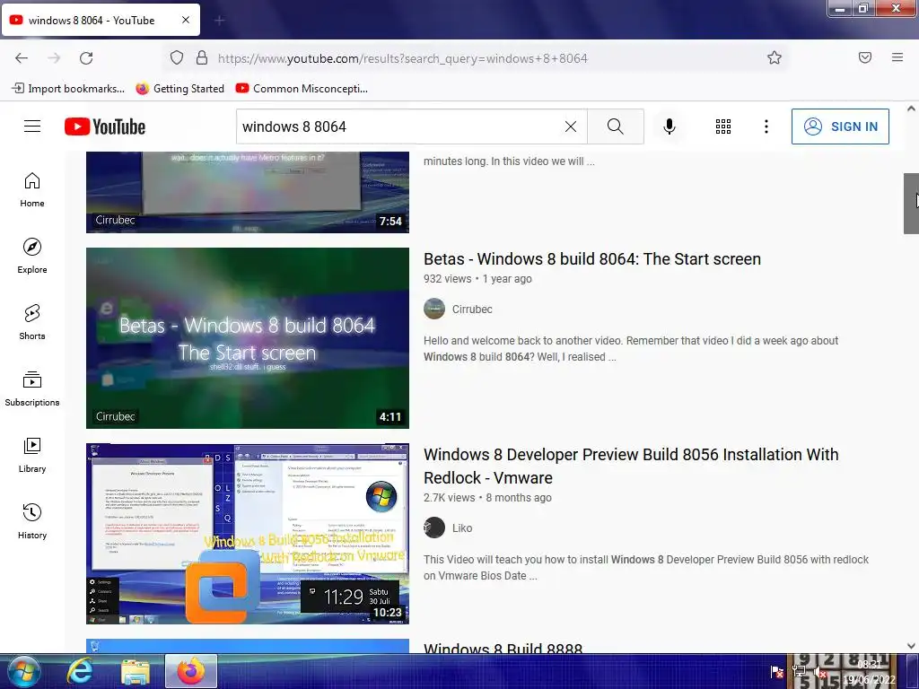Open Library in the sidebar
The width and height of the screenshot is (919, 689).
tap(32, 455)
